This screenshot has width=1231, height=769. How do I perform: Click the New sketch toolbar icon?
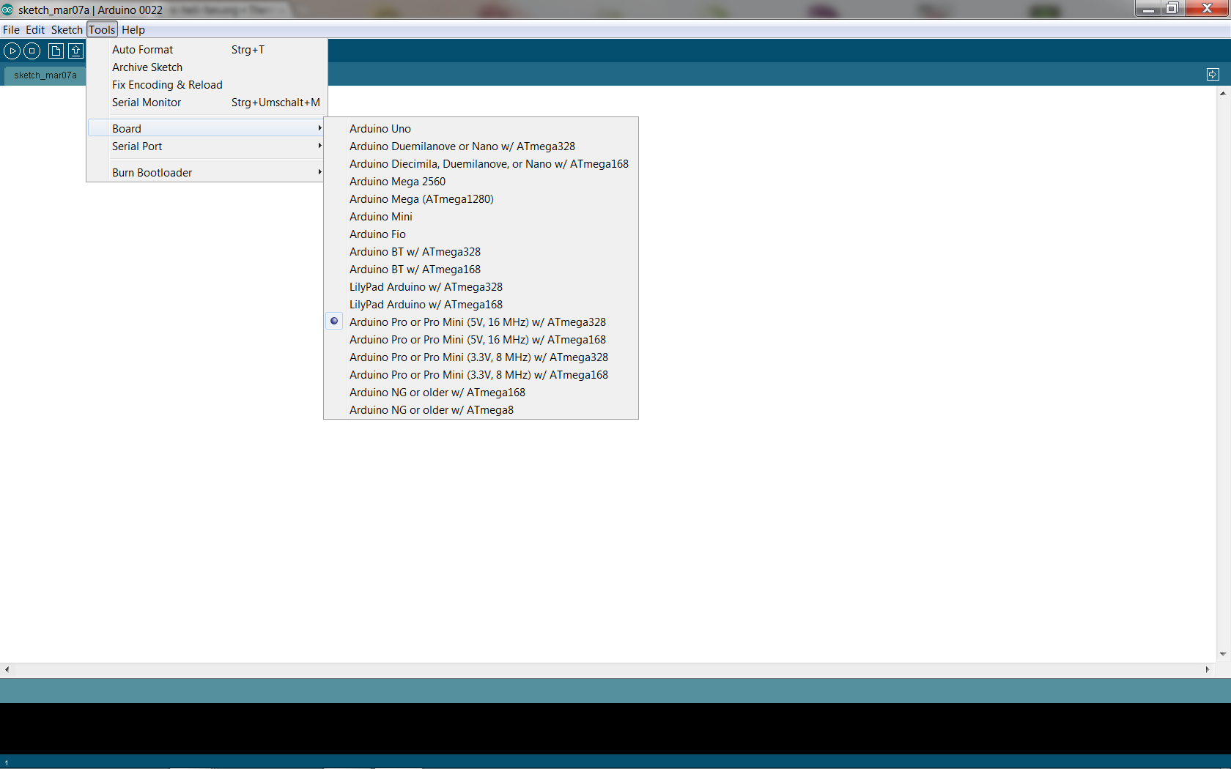click(56, 51)
